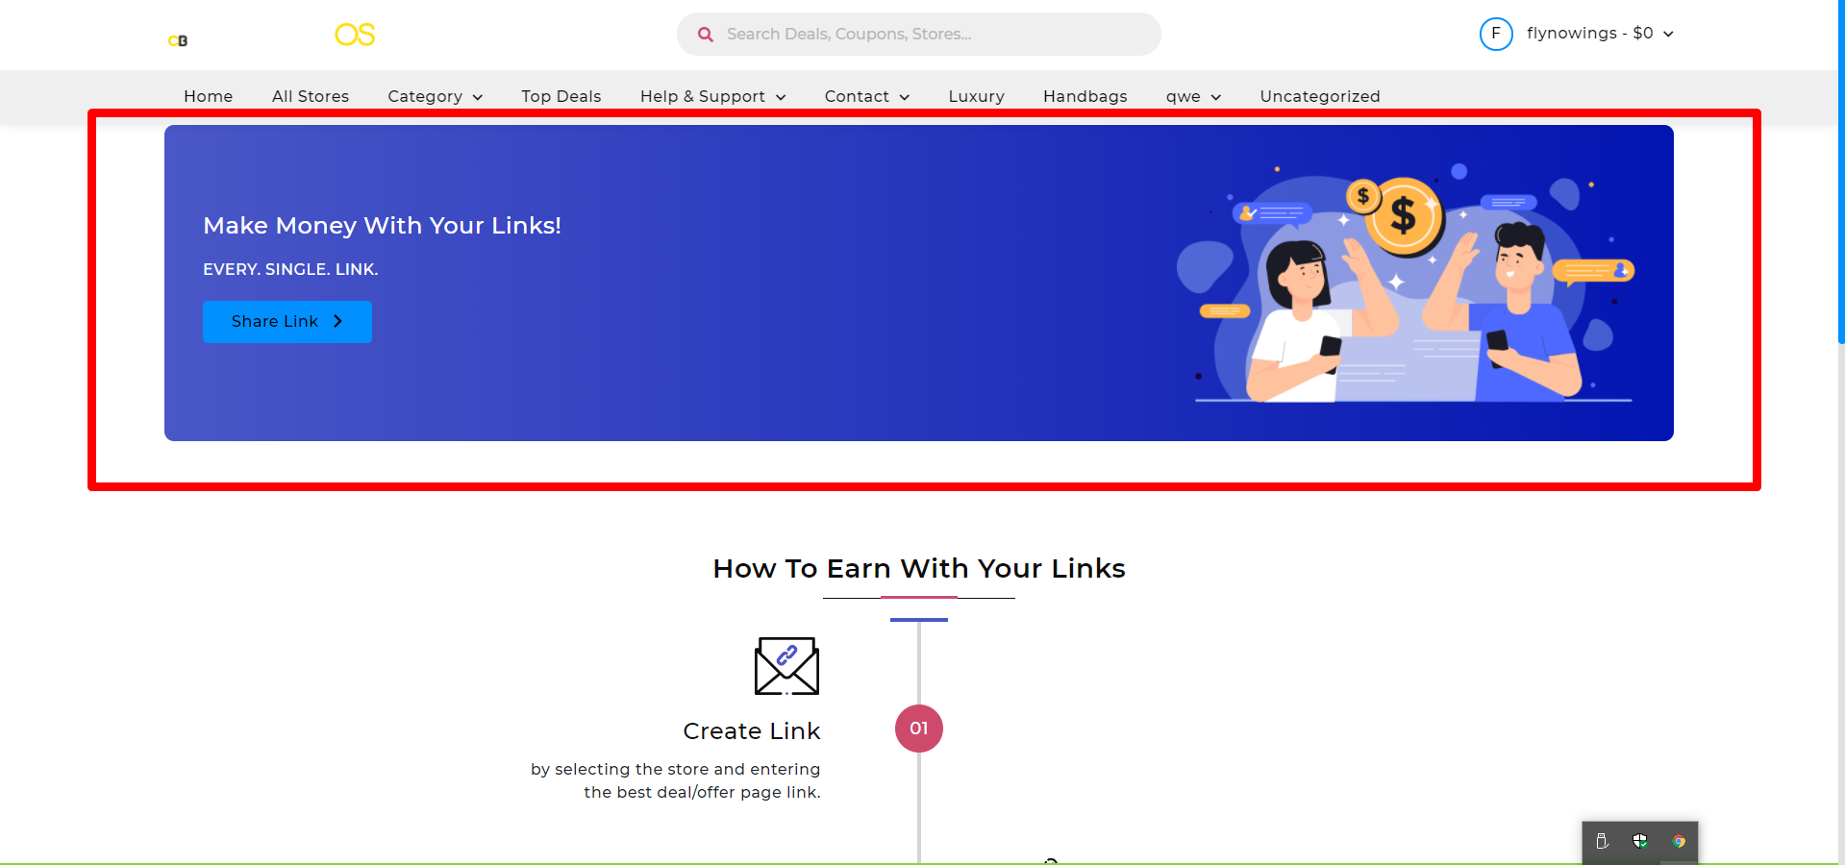Image resolution: width=1845 pixels, height=865 pixels.
Task: Click the yellow OS site logo
Action: (355, 35)
